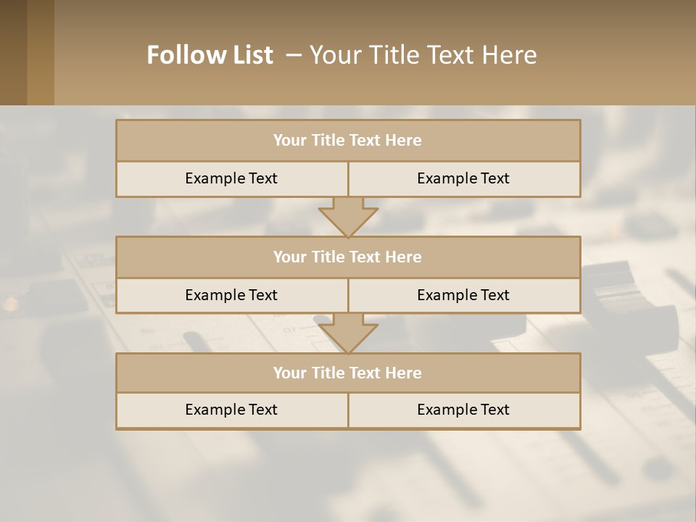This screenshot has height=522, width=696.
Task: Click 'Your Title Text Here' in the slide title
Action: (423, 55)
